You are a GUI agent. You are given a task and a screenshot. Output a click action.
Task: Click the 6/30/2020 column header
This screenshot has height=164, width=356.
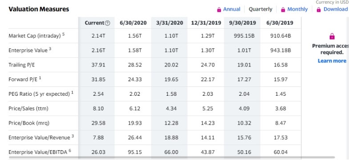(133, 23)
